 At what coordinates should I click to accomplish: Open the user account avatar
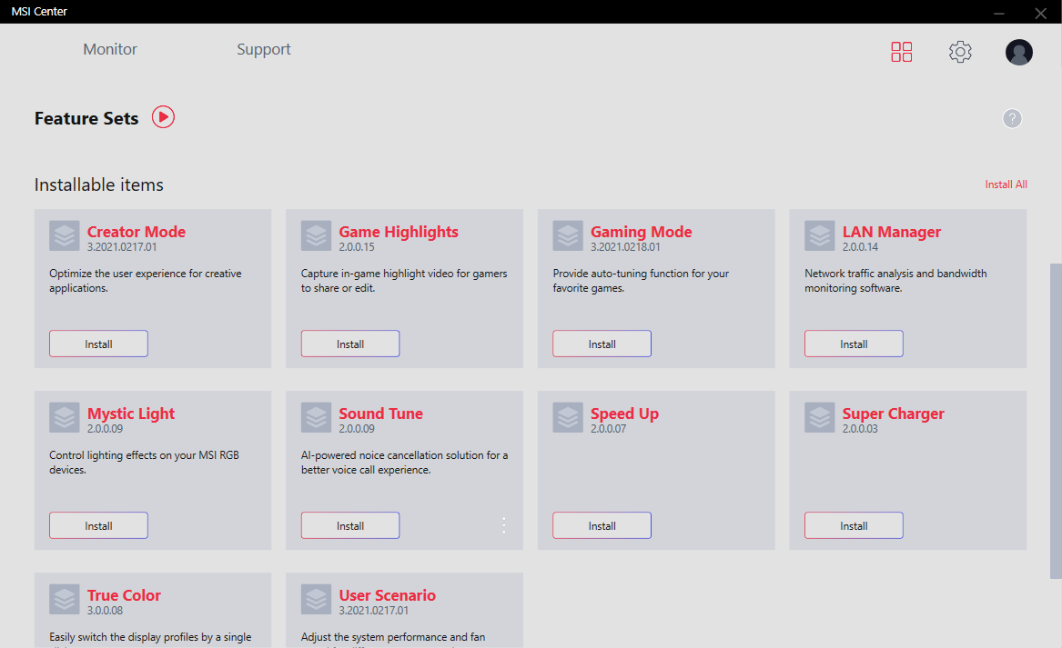point(1018,52)
